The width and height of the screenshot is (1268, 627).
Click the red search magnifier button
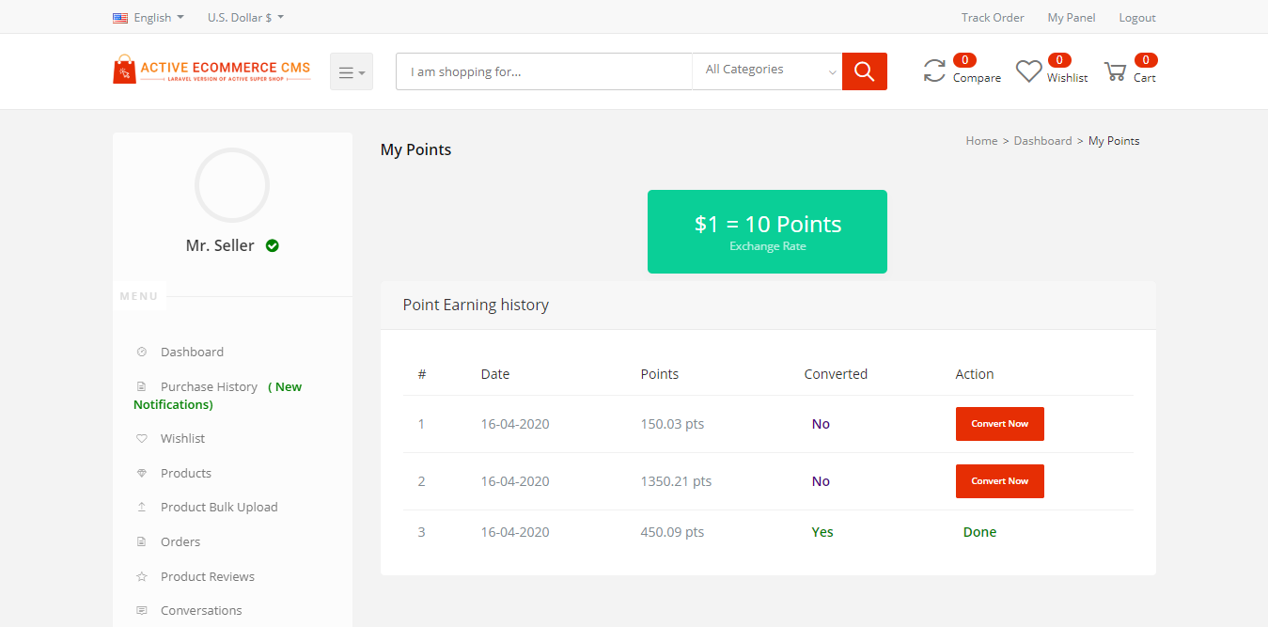[864, 71]
